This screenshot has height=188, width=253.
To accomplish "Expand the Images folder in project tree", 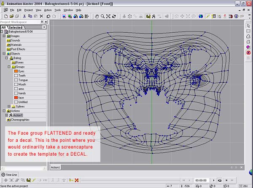I will point(4,36).
